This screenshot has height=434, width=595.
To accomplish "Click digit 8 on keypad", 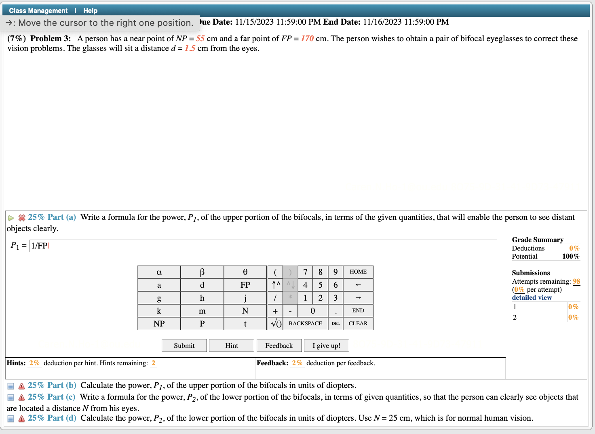I will [x=321, y=272].
